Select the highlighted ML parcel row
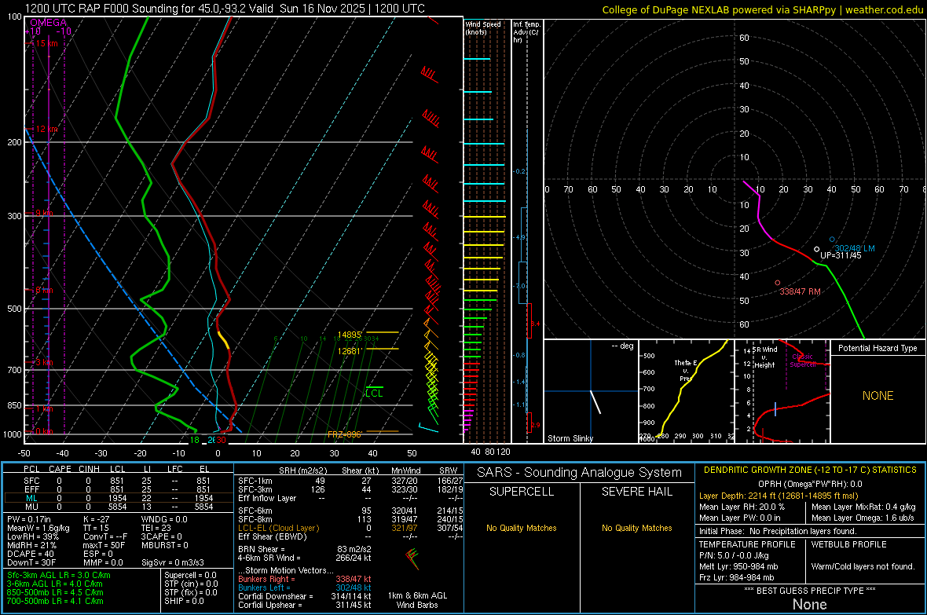Image resolution: width=927 pixels, height=615 pixels. [119, 499]
